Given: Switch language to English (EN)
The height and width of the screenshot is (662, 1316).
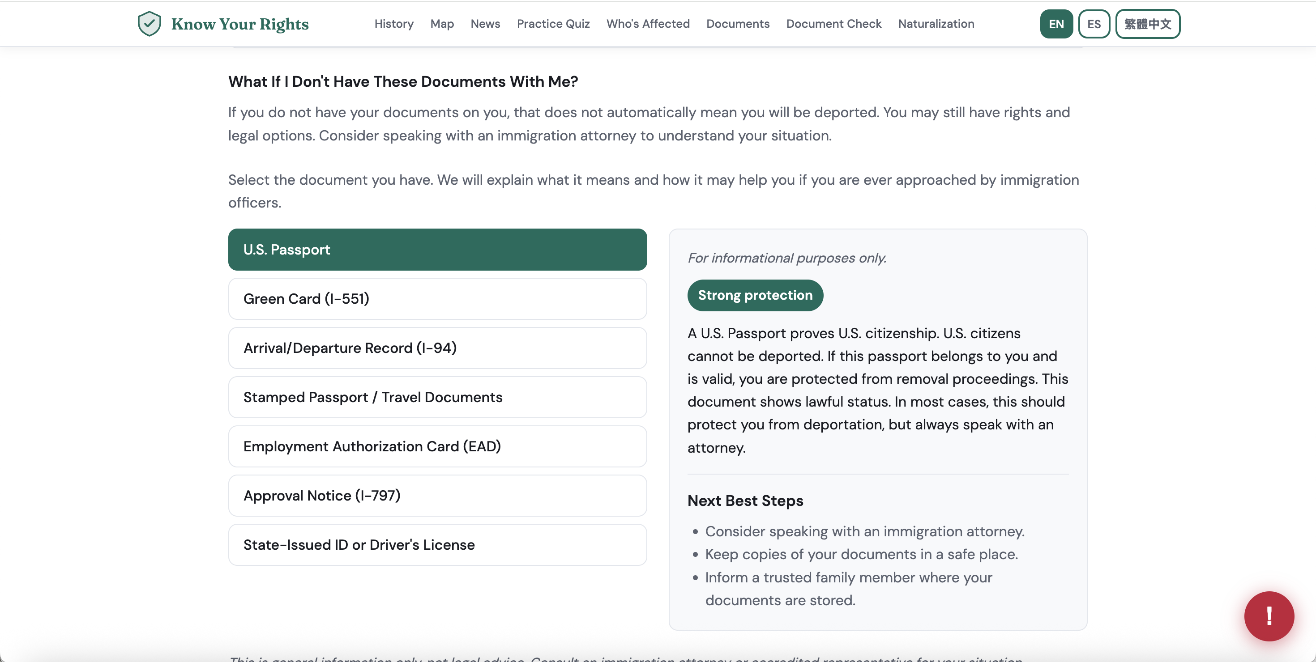Looking at the screenshot, I should coord(1056,24).
